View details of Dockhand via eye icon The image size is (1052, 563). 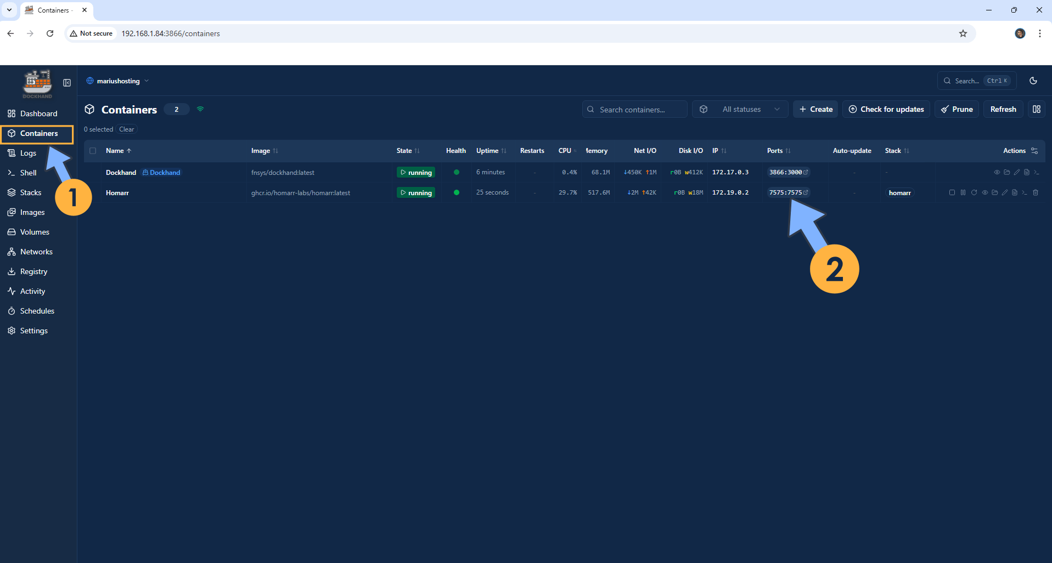point(997,172)
